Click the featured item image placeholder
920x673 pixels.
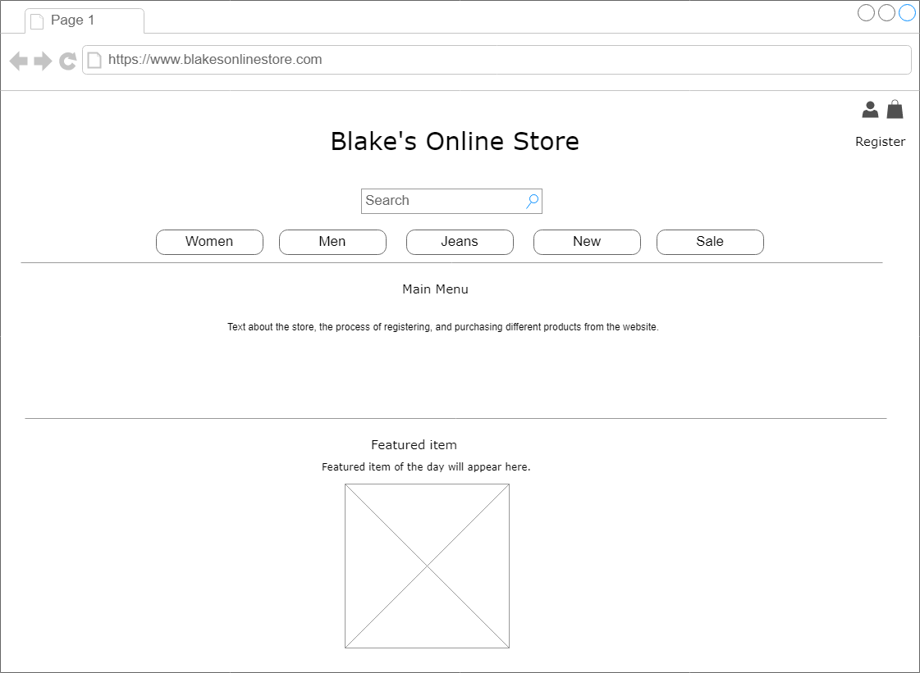coord(428,566)
